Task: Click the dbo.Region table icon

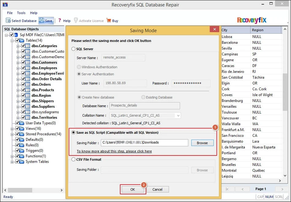Action: coord(28,95)
